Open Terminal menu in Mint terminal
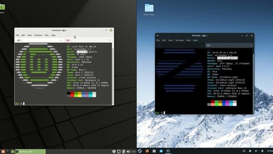This screenshot has height=154, width=273. 38,35
